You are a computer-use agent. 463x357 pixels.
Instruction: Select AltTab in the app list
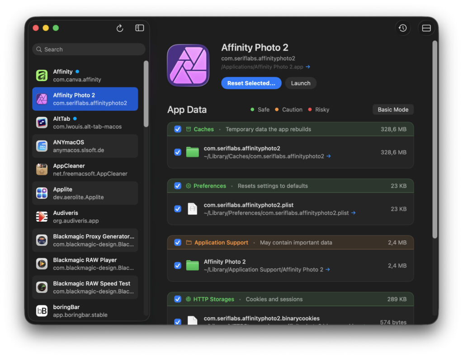point(85,123)
